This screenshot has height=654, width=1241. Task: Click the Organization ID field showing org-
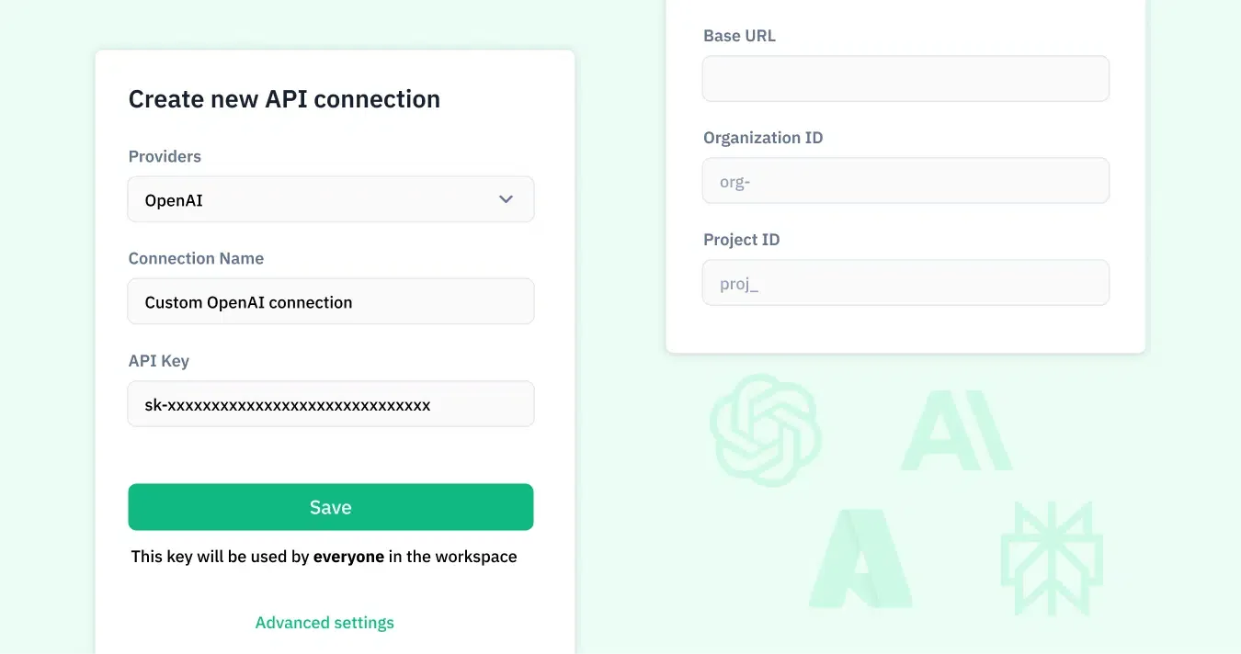point(905,180)
